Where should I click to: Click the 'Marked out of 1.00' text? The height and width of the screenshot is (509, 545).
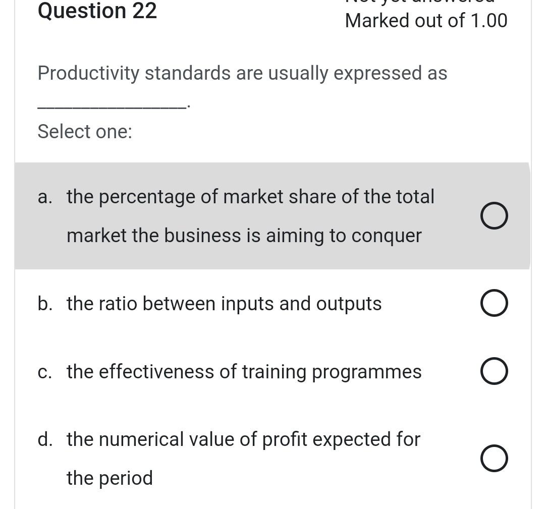426,20
